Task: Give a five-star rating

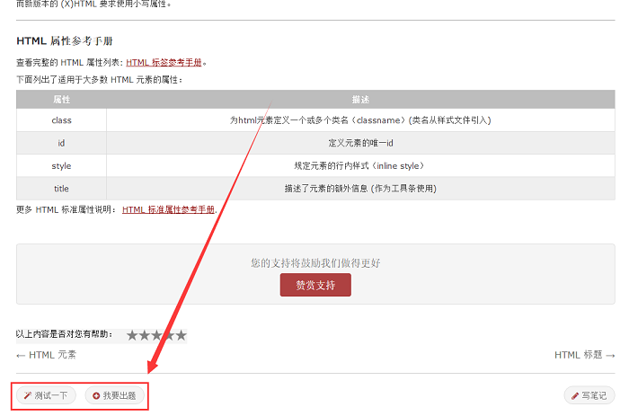Action: click(x=182, y=335)
